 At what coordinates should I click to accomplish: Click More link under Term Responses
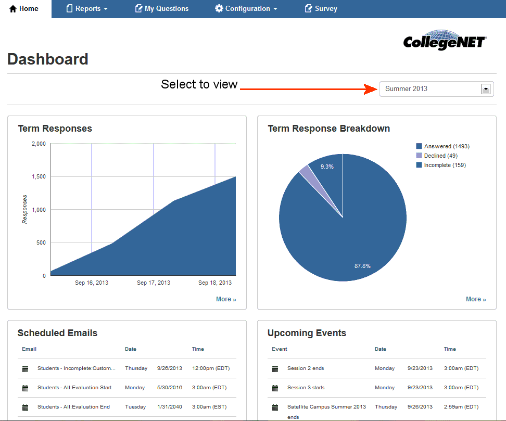[226, 299]
